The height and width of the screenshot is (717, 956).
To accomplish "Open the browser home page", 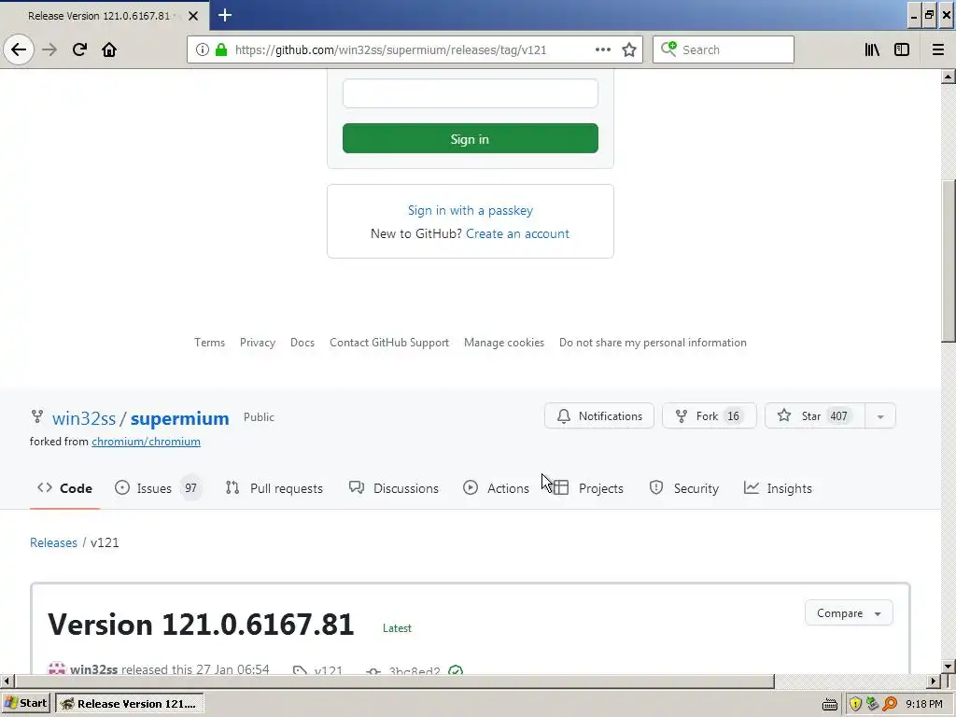I will 109,49.
